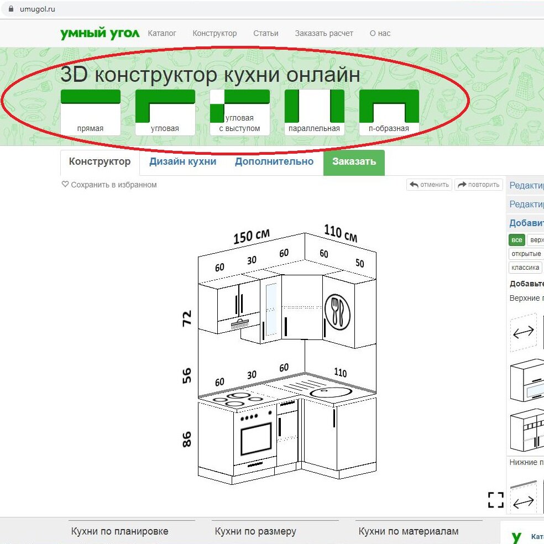Open Конструктор in the top navigation
544x544 pixels.
coord(215,33)
